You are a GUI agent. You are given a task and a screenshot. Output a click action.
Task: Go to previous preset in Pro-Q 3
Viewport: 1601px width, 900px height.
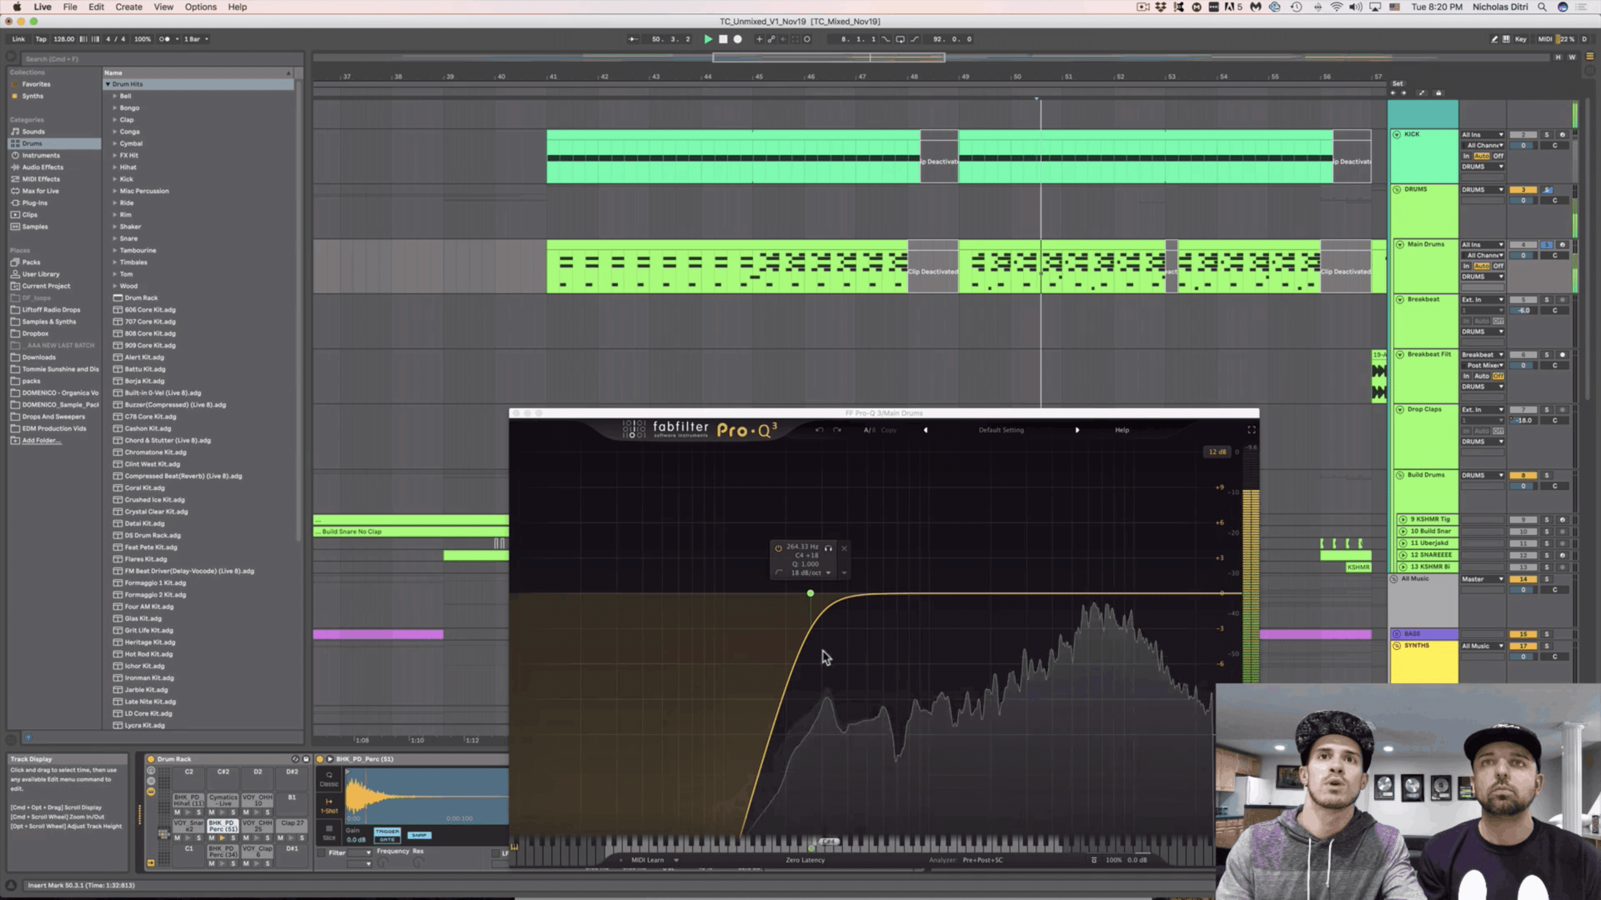click(926, 430)
